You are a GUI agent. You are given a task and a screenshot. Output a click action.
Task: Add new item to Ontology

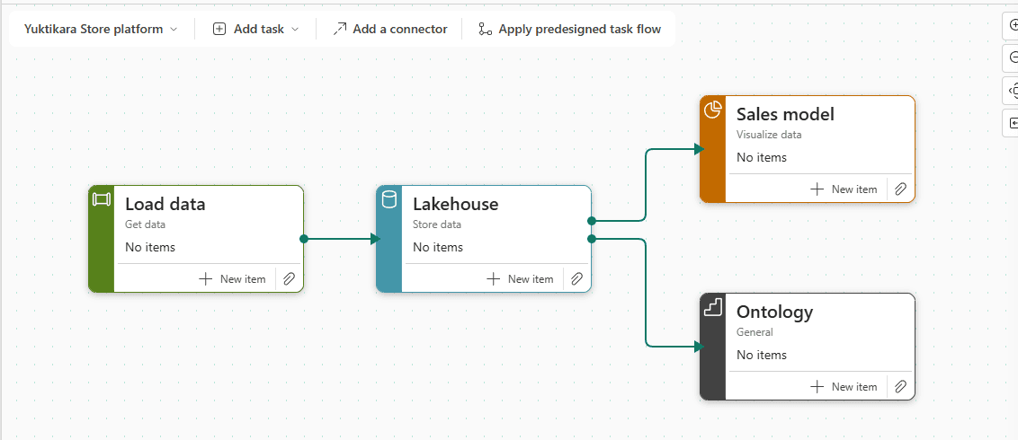coord(844,387)
